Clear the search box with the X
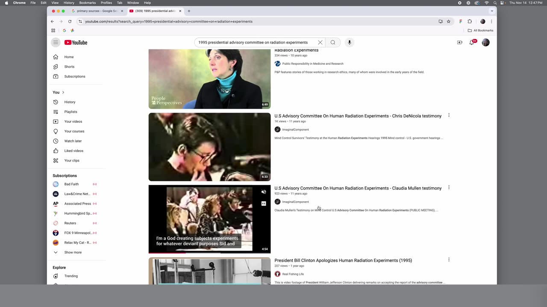Screen dimensions: 547x307 point(320,42)
